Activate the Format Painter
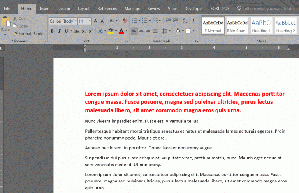This screenshot has width=299, height=193. click(29, 34)
